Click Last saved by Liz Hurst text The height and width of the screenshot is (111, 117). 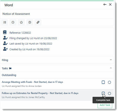click(31, 44)
